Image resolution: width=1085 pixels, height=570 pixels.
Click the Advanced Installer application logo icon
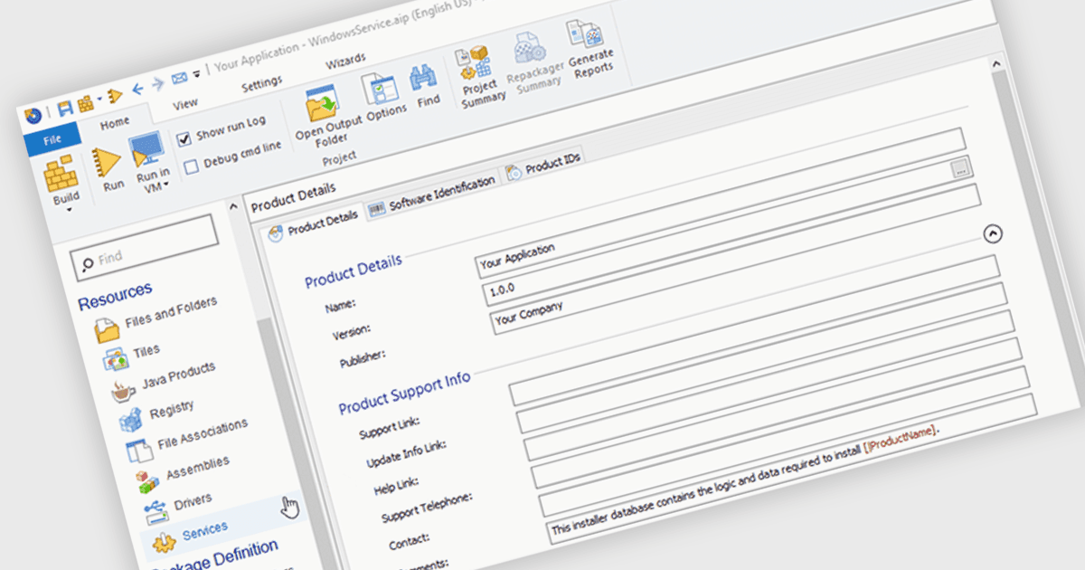(x=33, y=116)
